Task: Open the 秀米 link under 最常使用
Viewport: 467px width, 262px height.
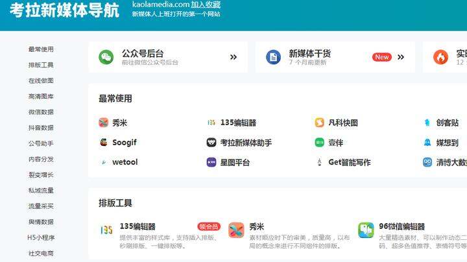Action: (120, 123)
